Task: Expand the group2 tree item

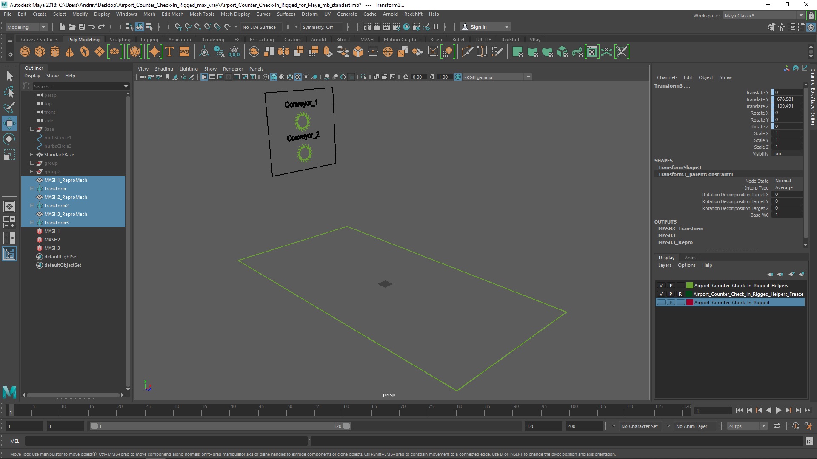Action: point(32,172)
